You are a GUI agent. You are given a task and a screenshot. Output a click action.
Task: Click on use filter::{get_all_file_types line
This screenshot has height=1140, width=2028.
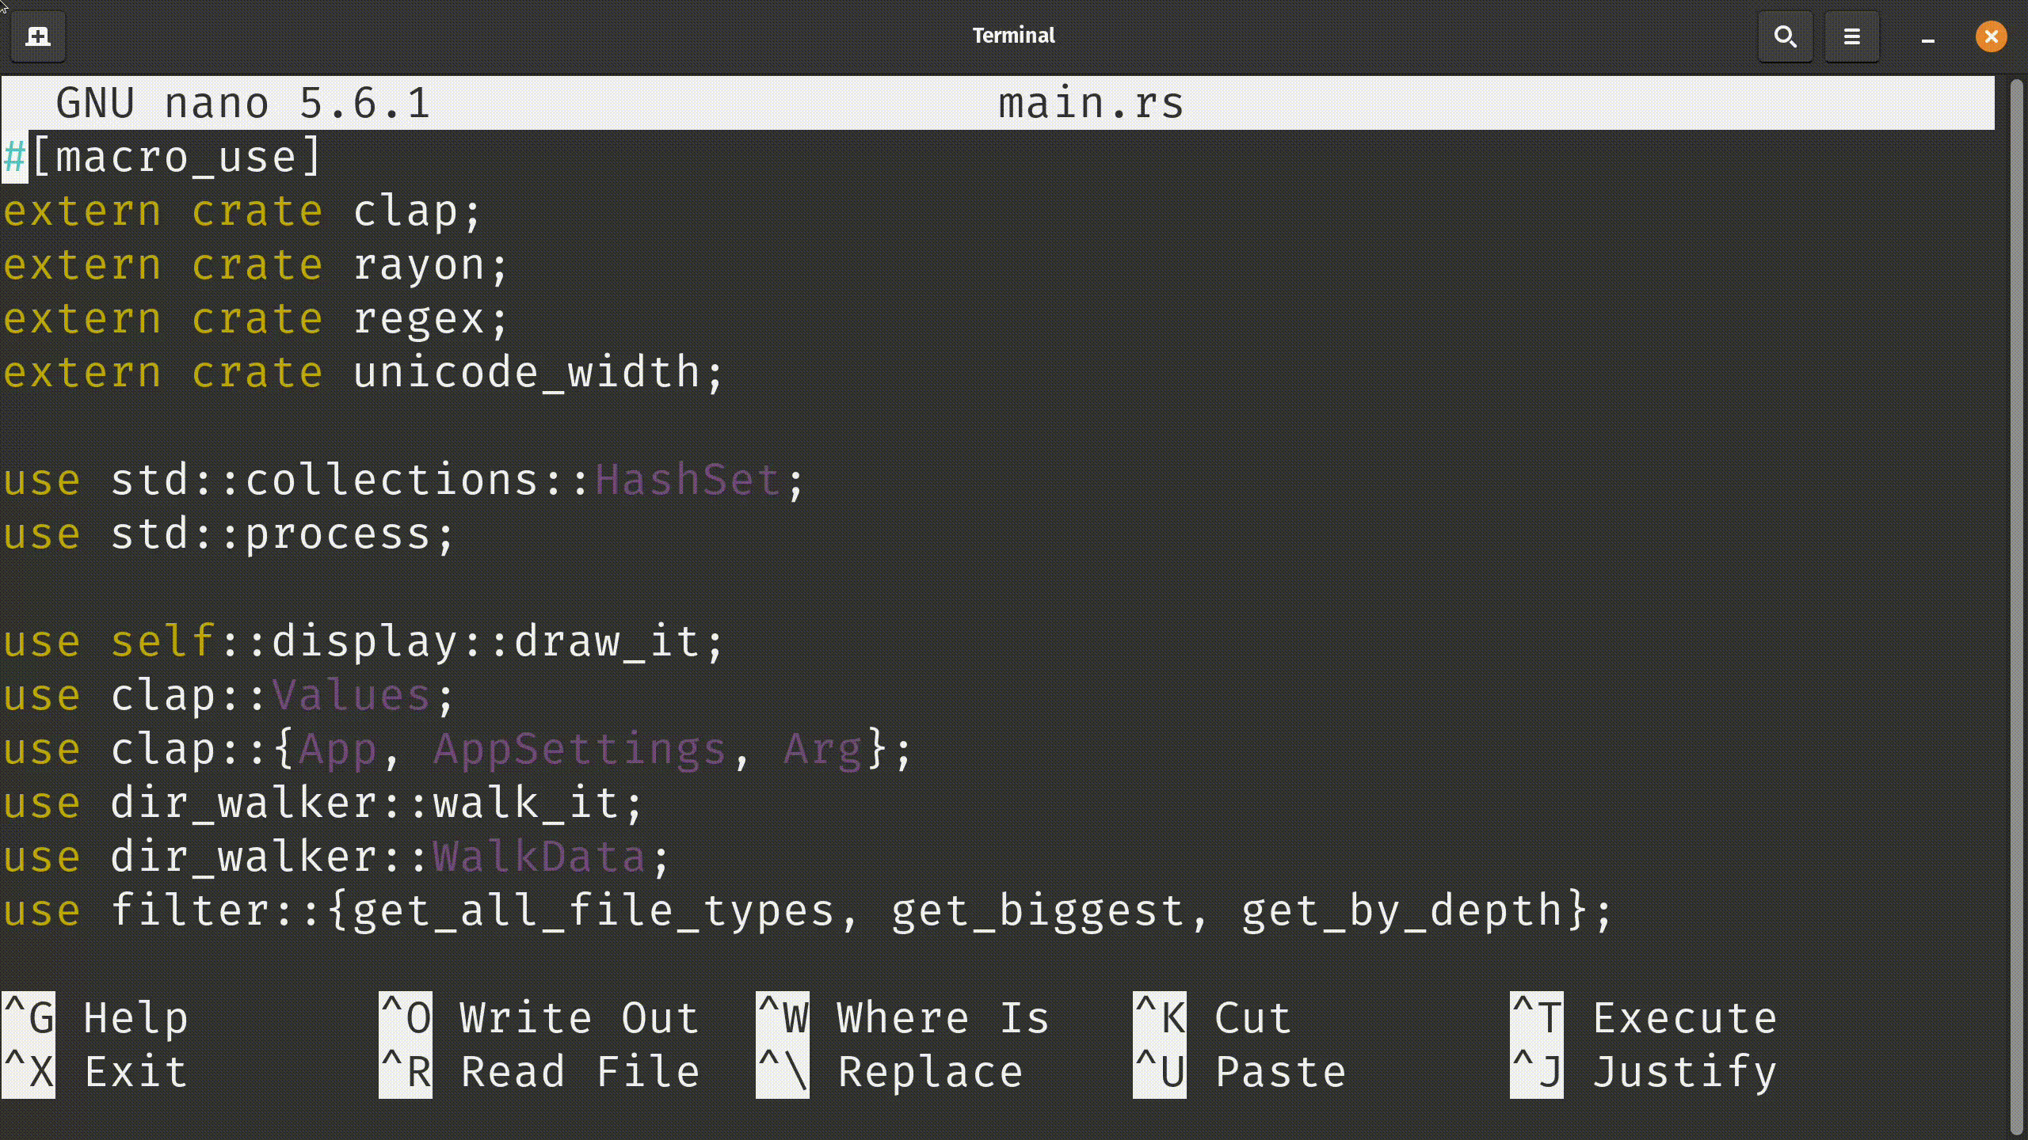point(808,910)
